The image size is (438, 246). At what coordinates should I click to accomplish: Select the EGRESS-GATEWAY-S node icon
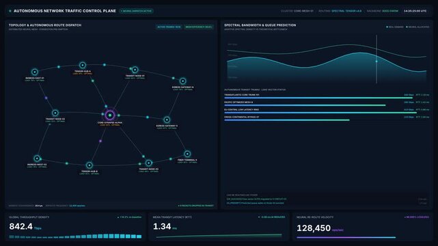click(x=167, y=120)
